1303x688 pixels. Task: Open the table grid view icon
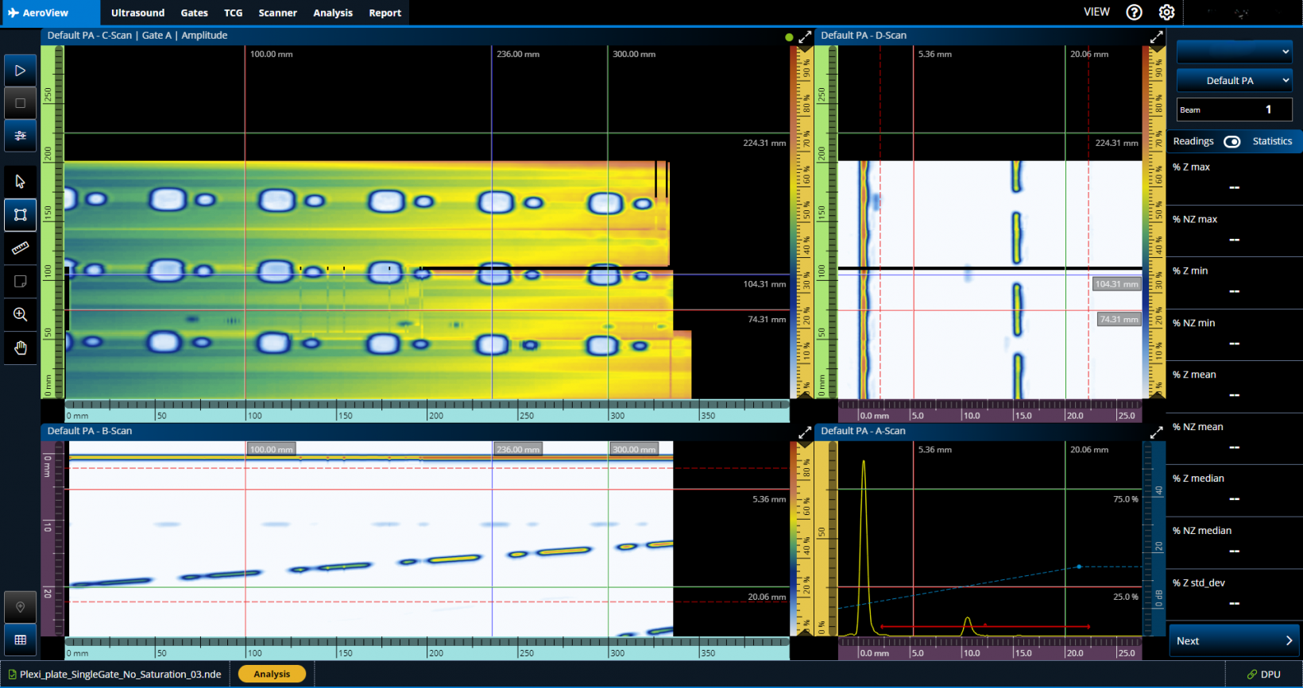[21, 640]
